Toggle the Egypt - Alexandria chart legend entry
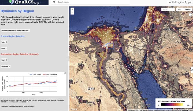The width and height of the screenshot is (193, 111). coord(51,74)
